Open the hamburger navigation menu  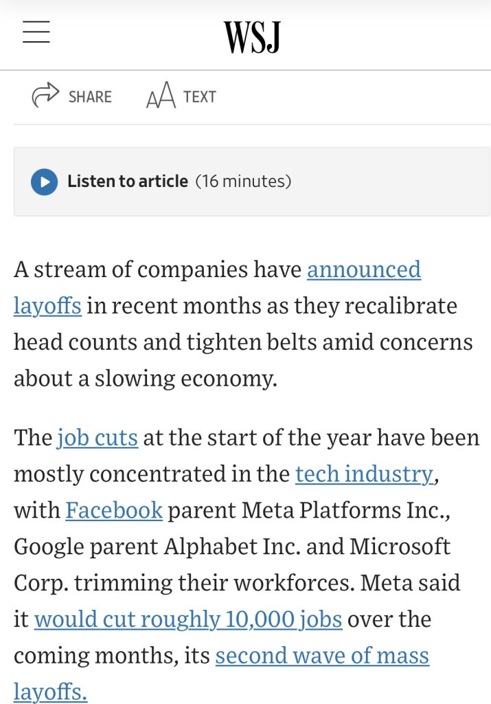tap(36, 32)
